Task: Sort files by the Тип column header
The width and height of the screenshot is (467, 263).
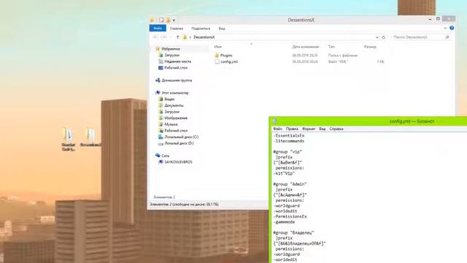Action: click(331, 47)
